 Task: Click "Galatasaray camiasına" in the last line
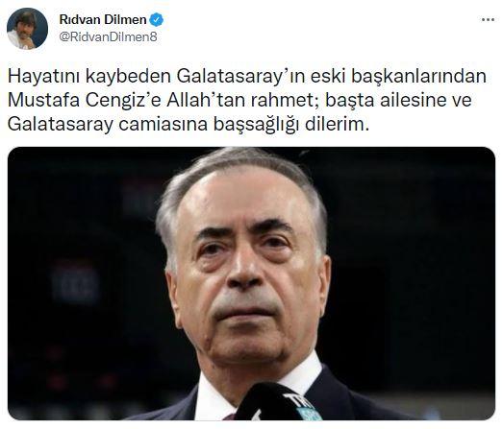pyautogui.click(x=108, y=125)
